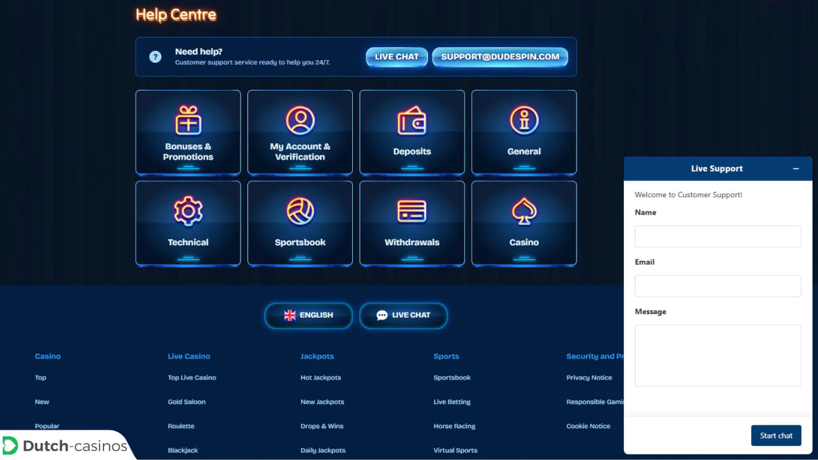Open the Blackjack footer link
The height and width of the screenshot is (460, 818).
tap(183, 451)
